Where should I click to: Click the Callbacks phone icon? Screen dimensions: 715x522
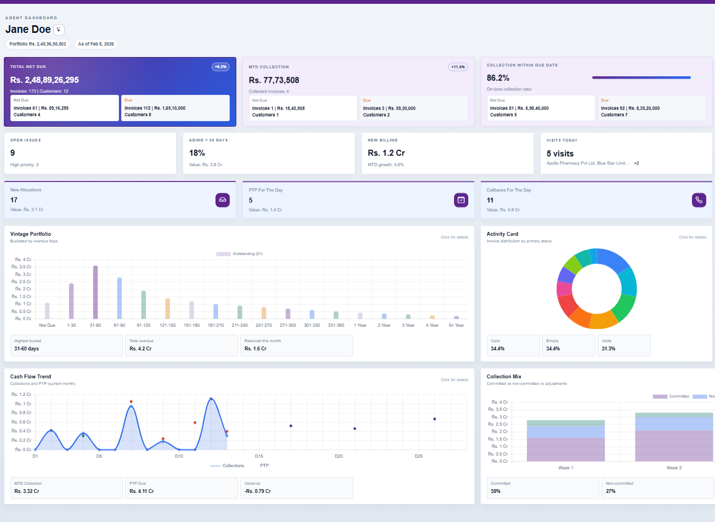699,200
